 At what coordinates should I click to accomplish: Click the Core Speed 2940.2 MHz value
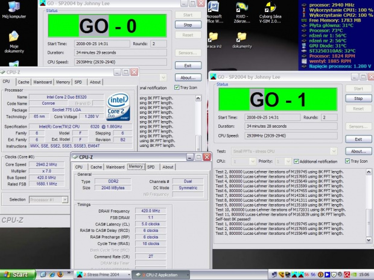click(x=46, y=164)
